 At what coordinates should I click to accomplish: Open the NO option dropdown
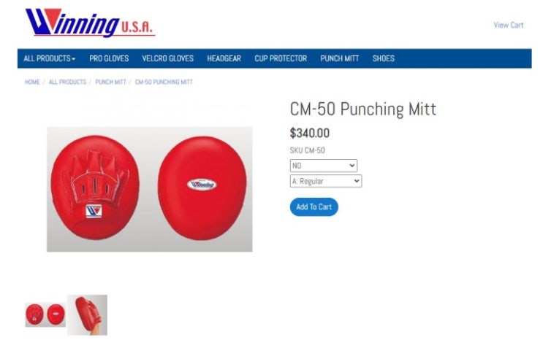[x=324, y=166]
